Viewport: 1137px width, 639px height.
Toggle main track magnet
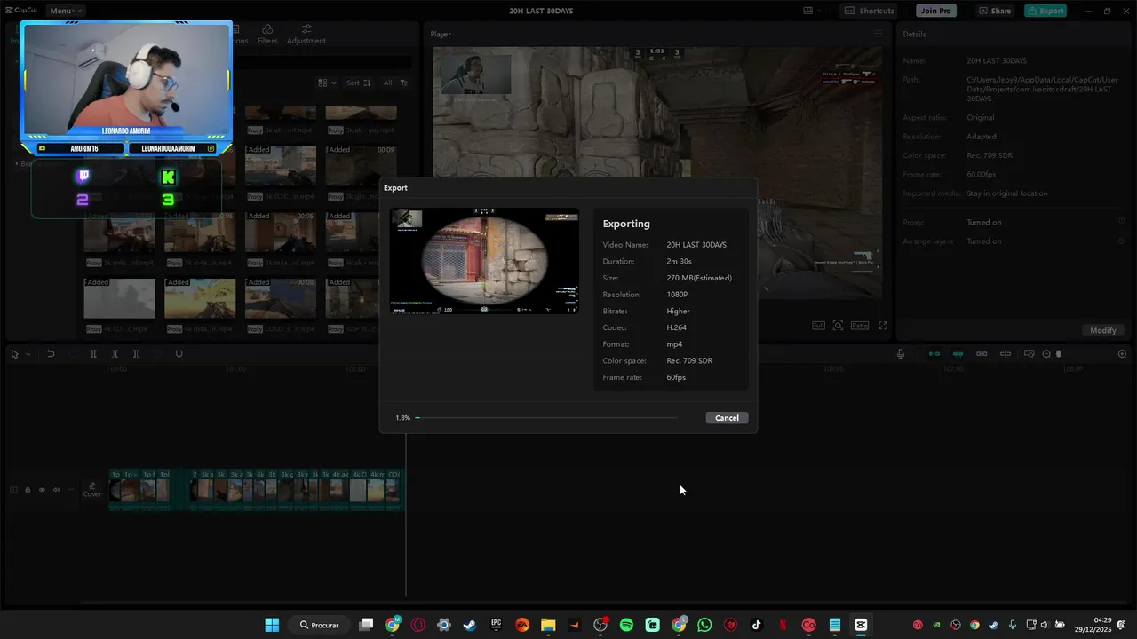[934, 354]
